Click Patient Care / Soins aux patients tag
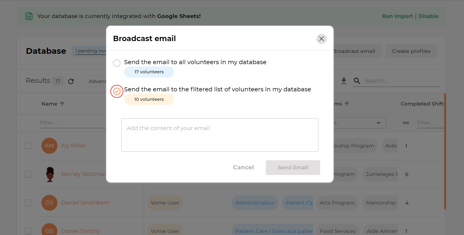Image resolution: width=464 pixels, height=235 pixels. (x=272, y=230)
